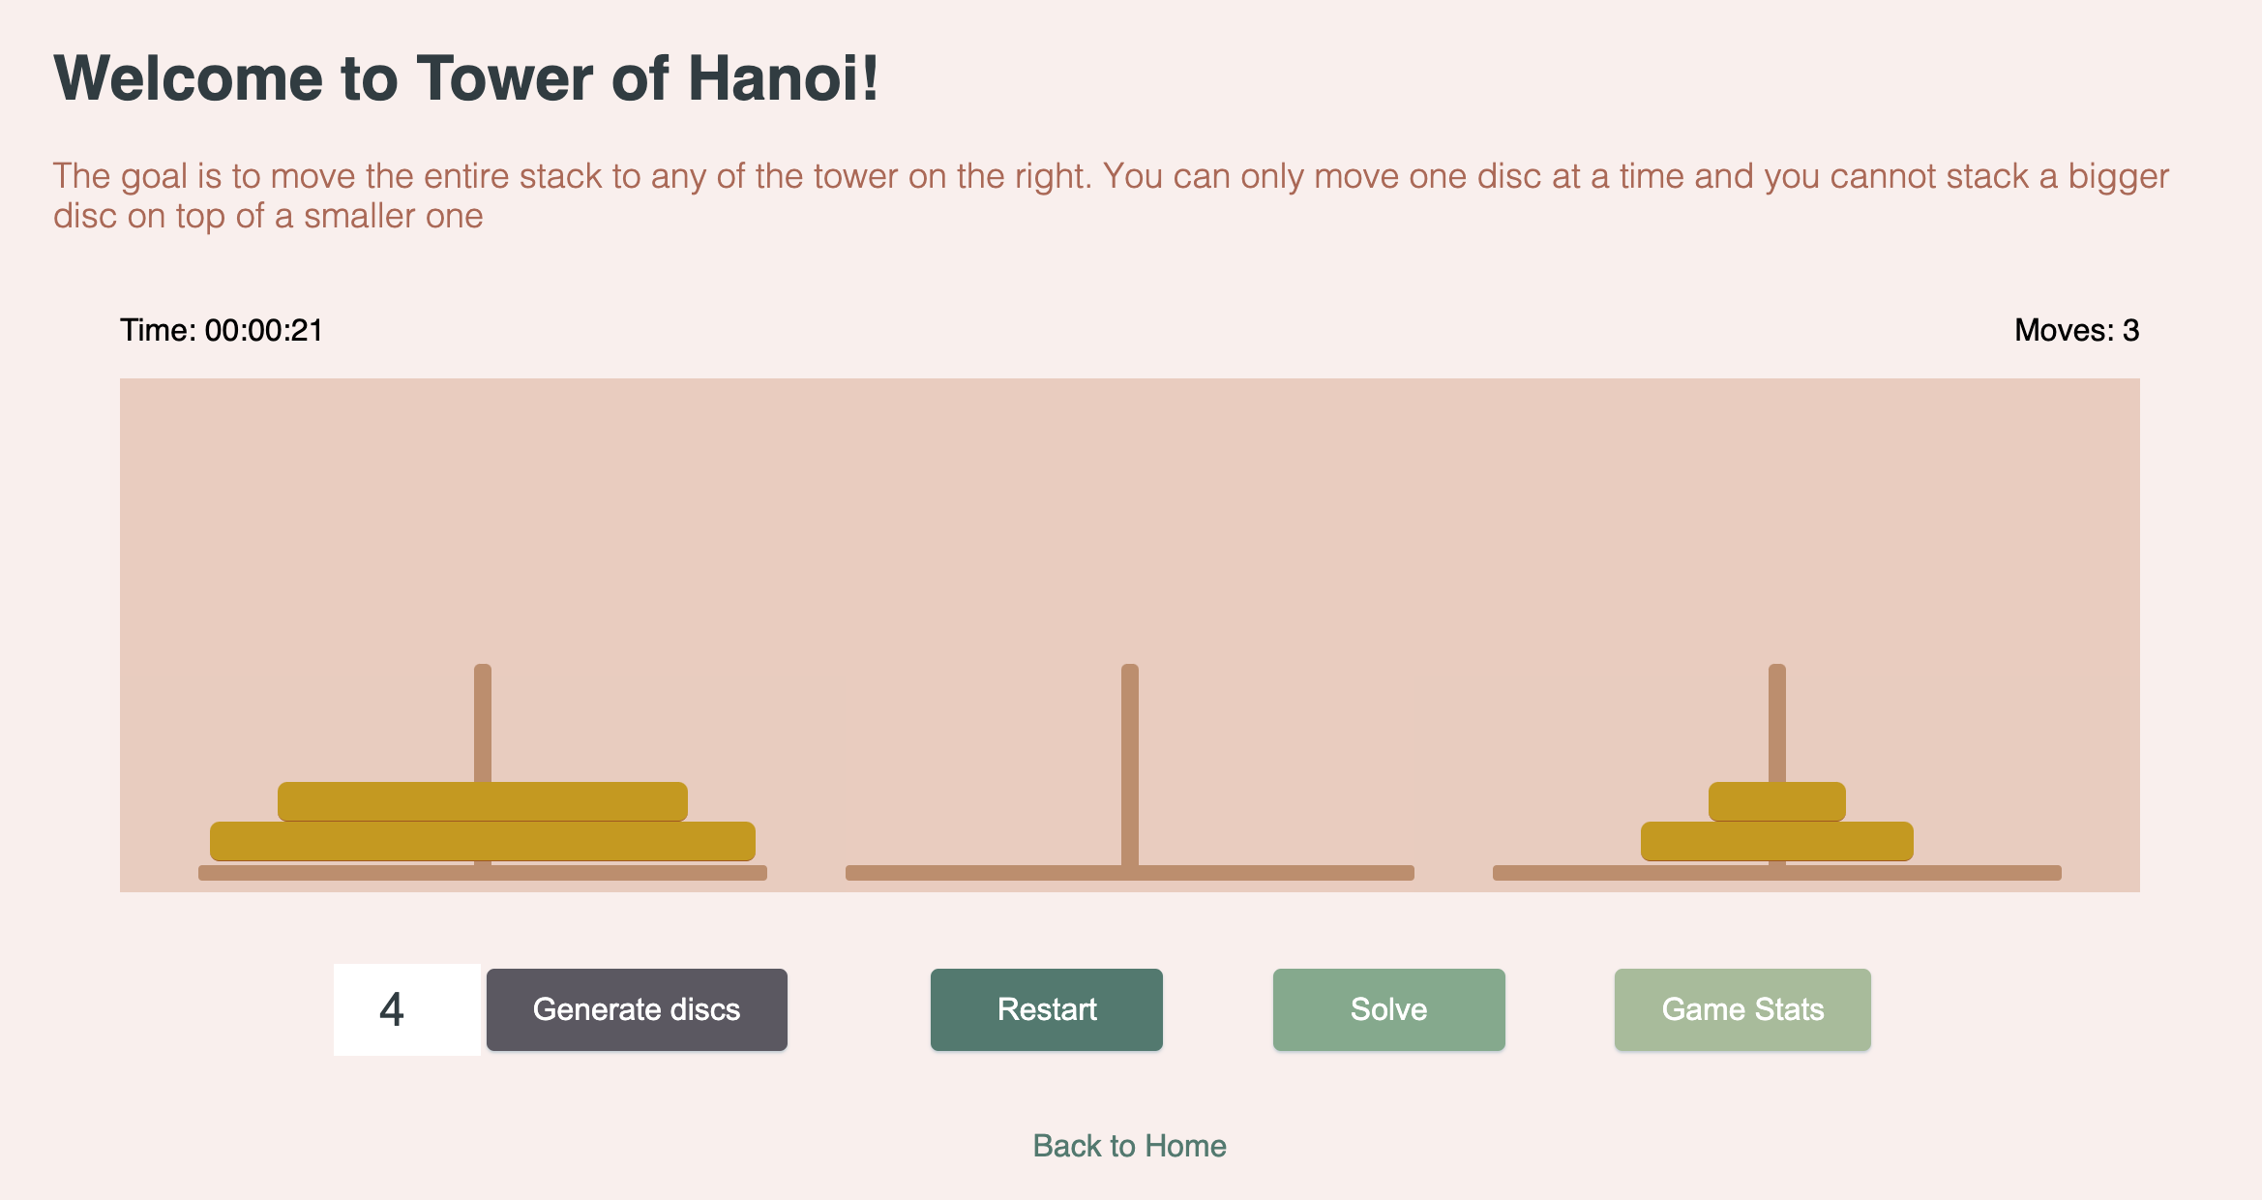This screenshot has width=2262, height=1200.
Task: Click the empty middle tower peg
Action: tap(1130, 765)
